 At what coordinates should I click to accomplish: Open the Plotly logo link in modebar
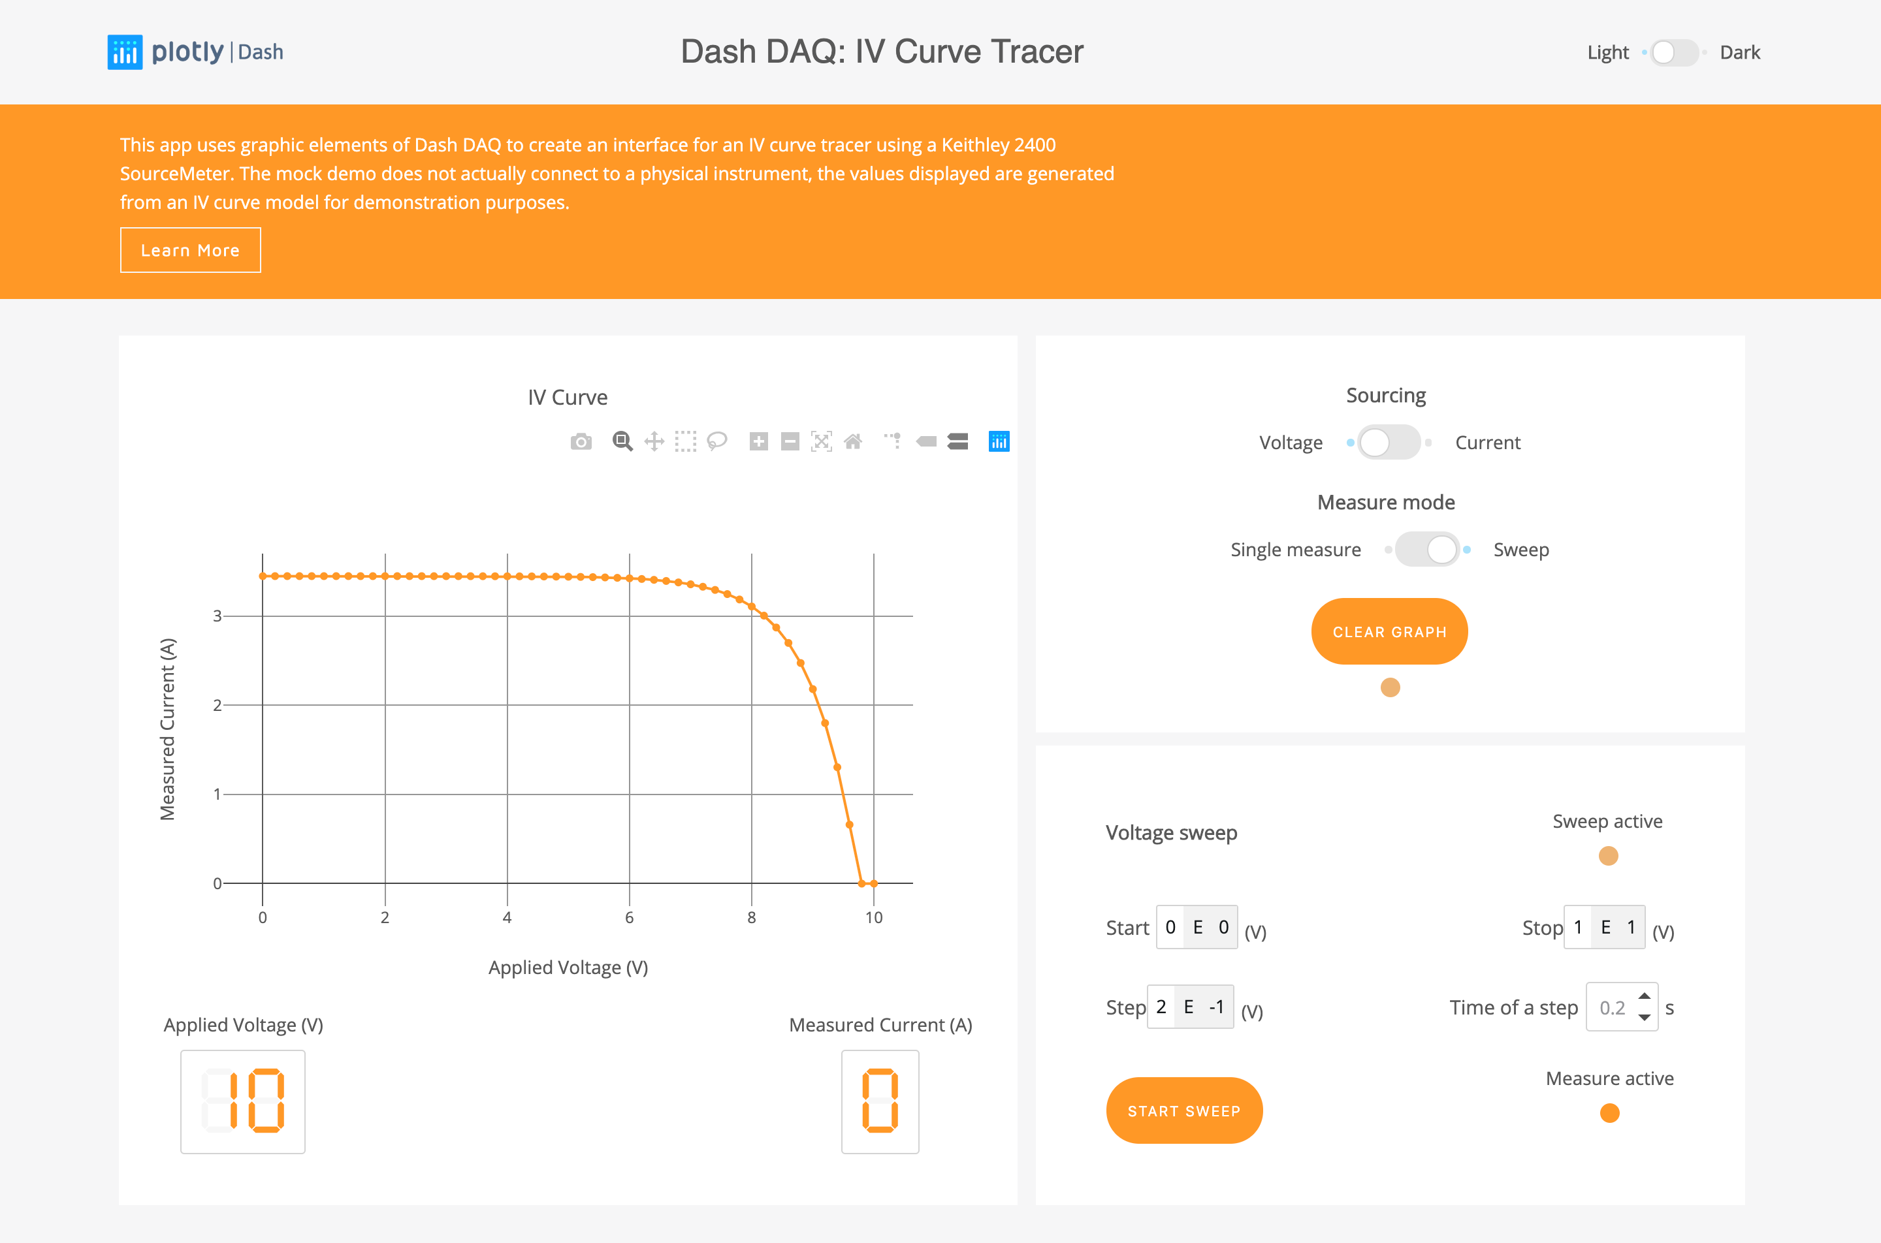click(999, 441)
